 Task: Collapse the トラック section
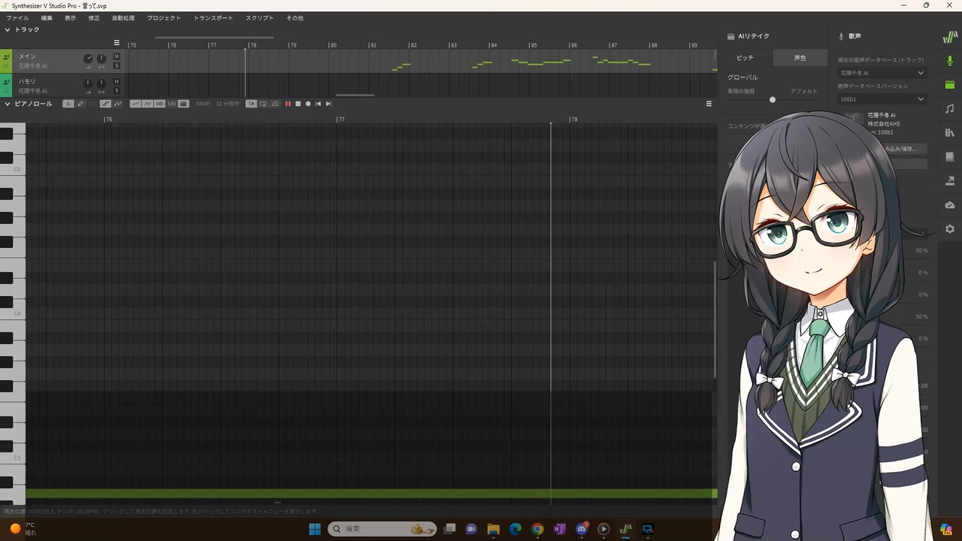tap(8, 30)
